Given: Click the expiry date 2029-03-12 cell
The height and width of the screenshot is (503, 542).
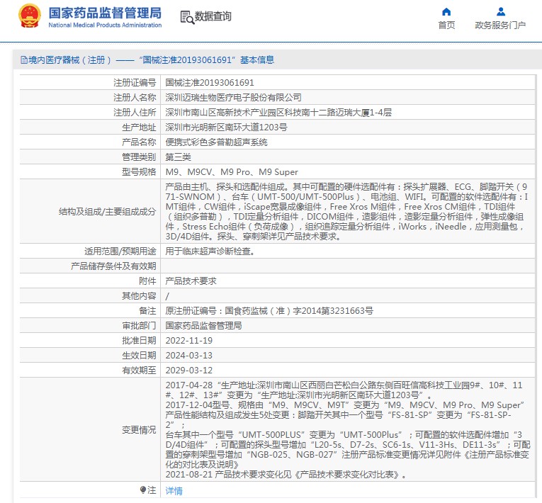Looking at the screenshot, I should click(188, 370).
